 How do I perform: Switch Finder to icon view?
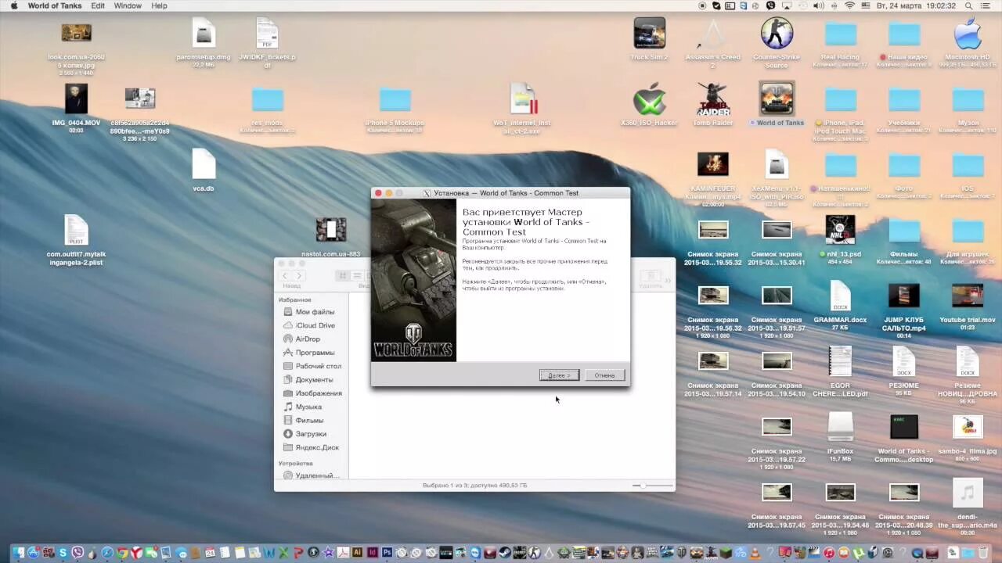[342, 276]
